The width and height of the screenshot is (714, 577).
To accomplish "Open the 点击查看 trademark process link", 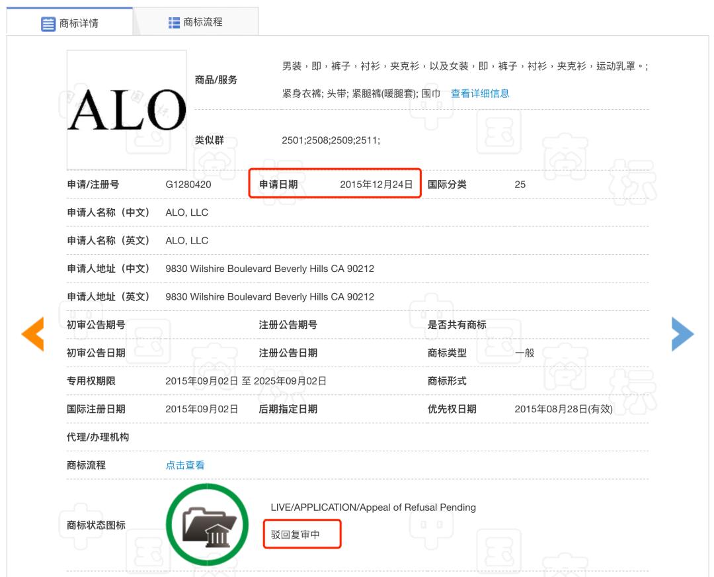I will coord(184,465).
